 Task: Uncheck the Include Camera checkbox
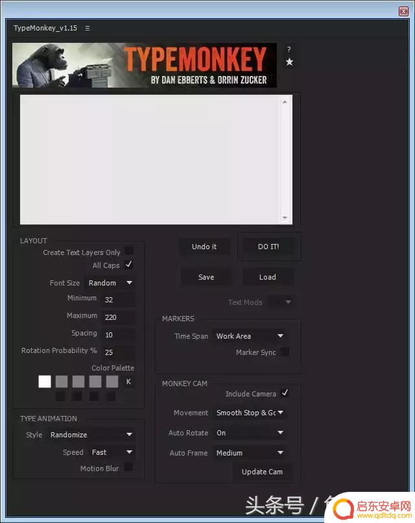(x=285, y=393)
